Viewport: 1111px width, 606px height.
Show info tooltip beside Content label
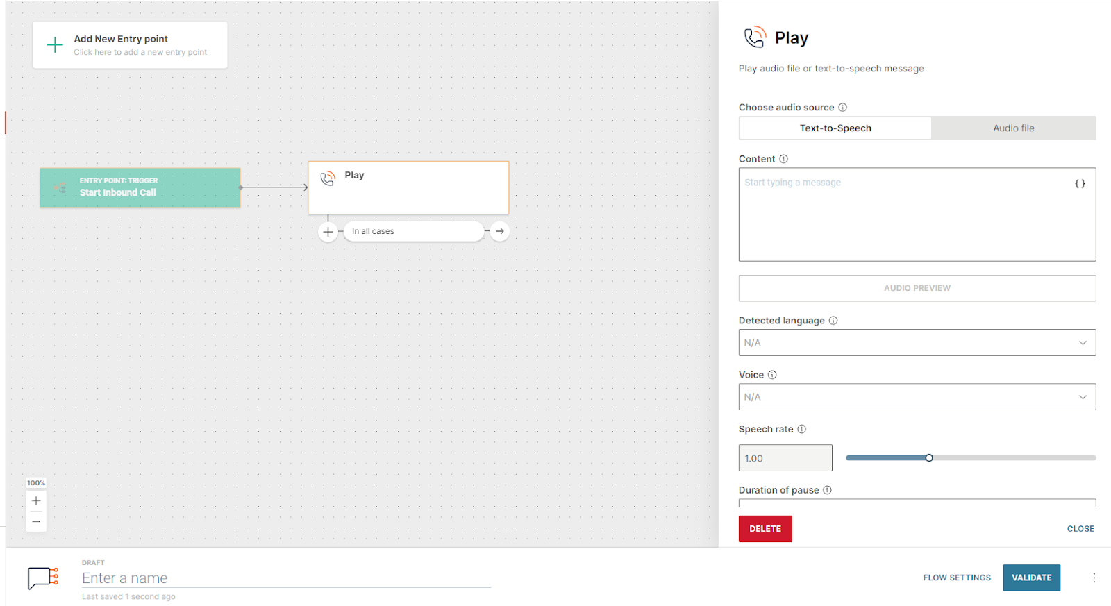784,159
